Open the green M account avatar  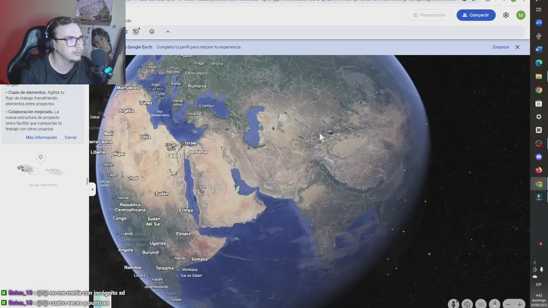[x=521, y=15]
